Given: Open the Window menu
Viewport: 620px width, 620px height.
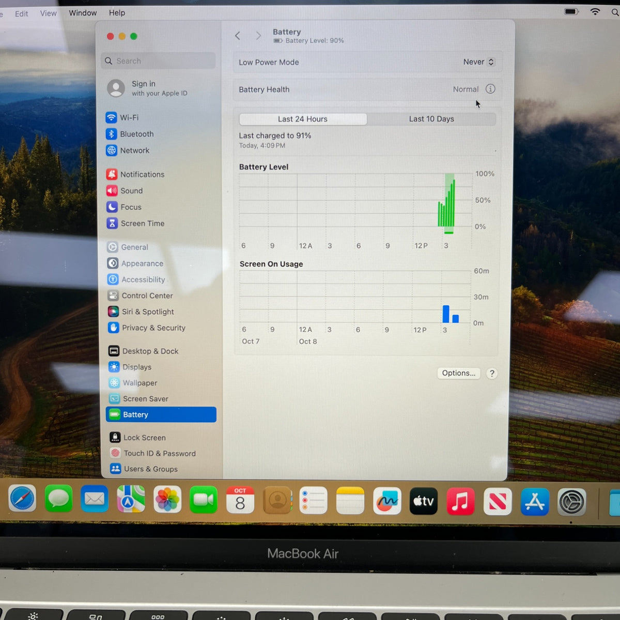Looking at the screenshot, I should click(83, 13).
